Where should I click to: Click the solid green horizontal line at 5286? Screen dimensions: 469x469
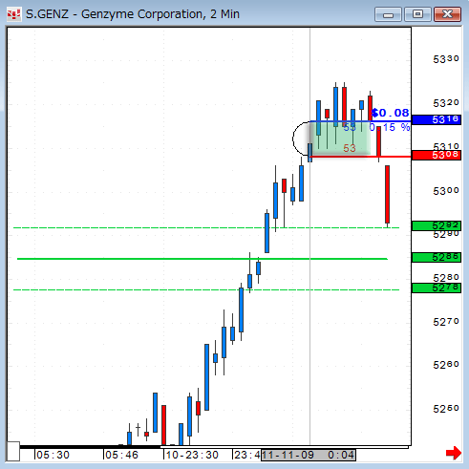pos(203,259)
